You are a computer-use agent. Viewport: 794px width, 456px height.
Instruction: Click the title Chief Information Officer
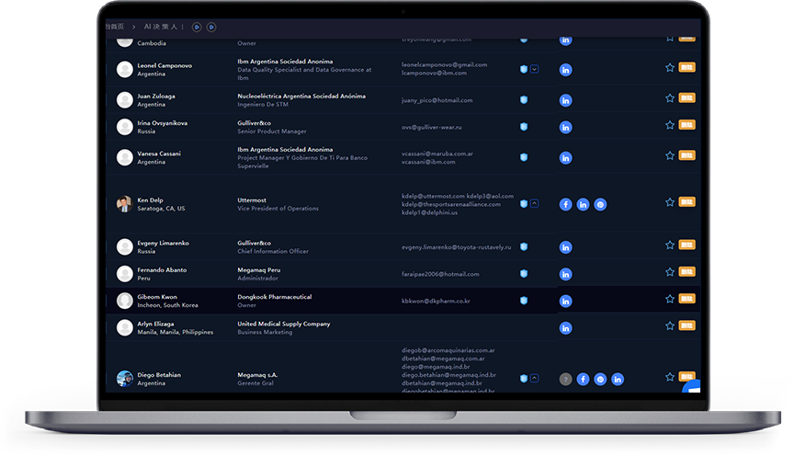[273, 251]
